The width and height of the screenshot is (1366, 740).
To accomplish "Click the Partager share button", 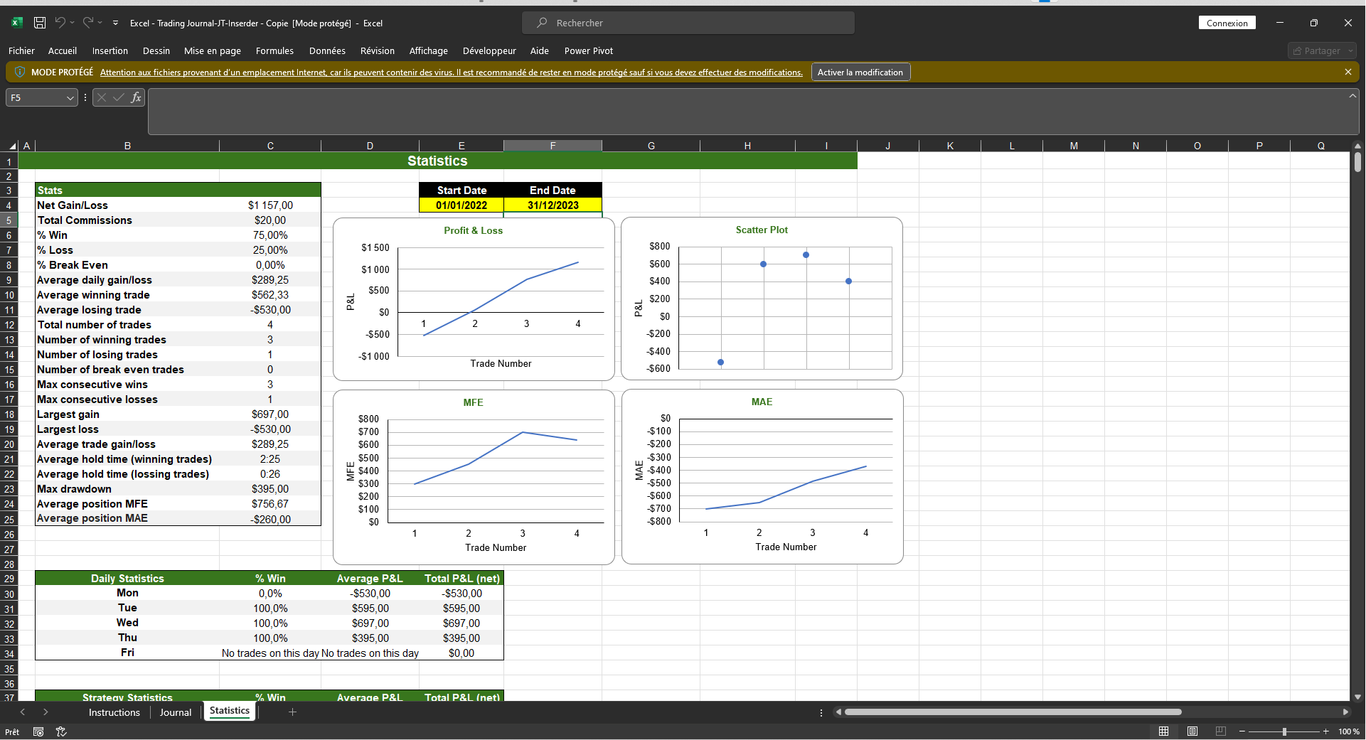I will pos(1322,50).
